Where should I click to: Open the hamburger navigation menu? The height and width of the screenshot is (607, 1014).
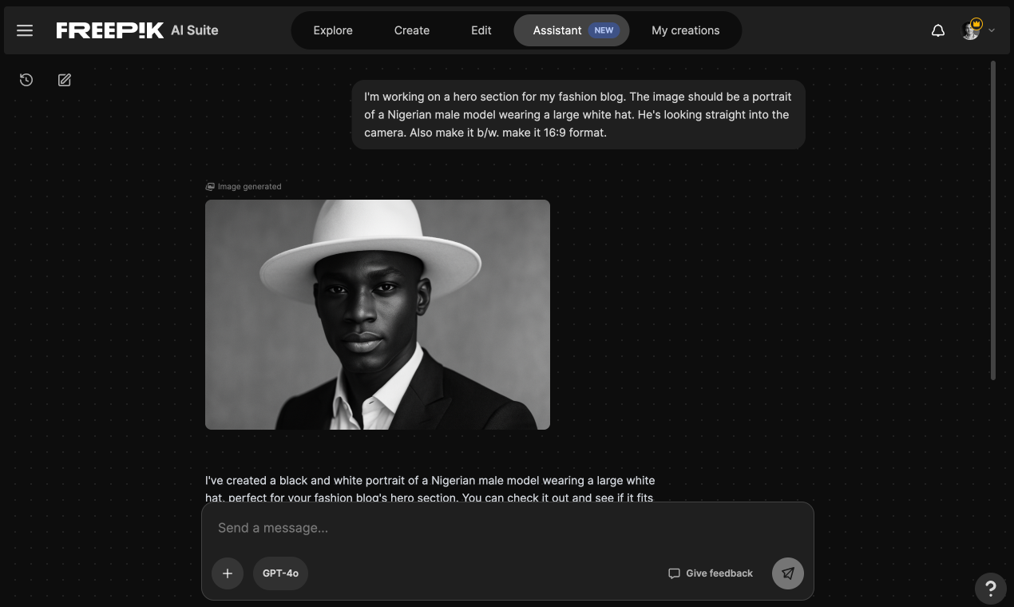pyautogui.click(x=24, y=30)
